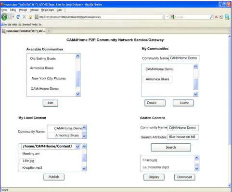The width and height of the screenshot is (232, 192).
Task: Open the Outils menu
Action: tap(59, 10)
